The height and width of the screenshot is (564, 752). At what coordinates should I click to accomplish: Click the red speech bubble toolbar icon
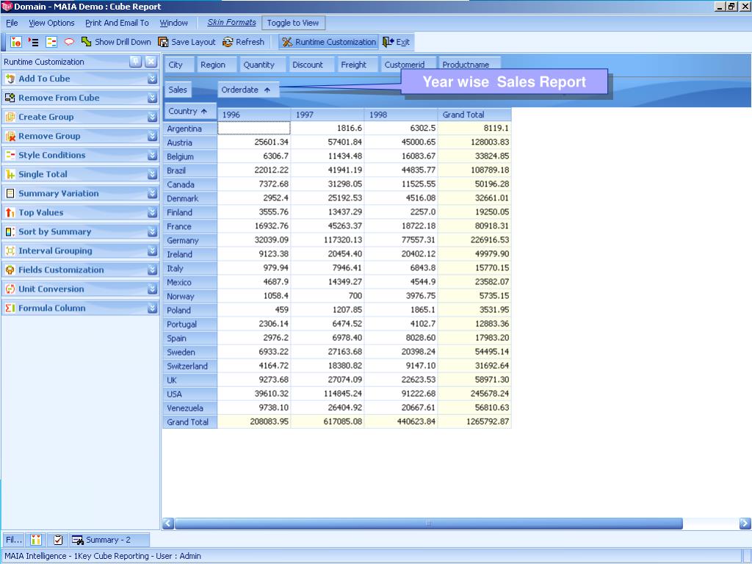click(x=69, y=42)
